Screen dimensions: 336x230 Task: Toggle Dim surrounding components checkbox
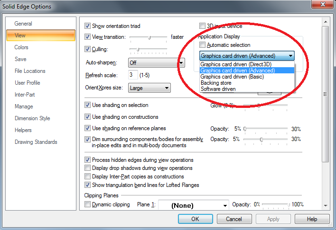pyautogui.click(x=87, y=139)
